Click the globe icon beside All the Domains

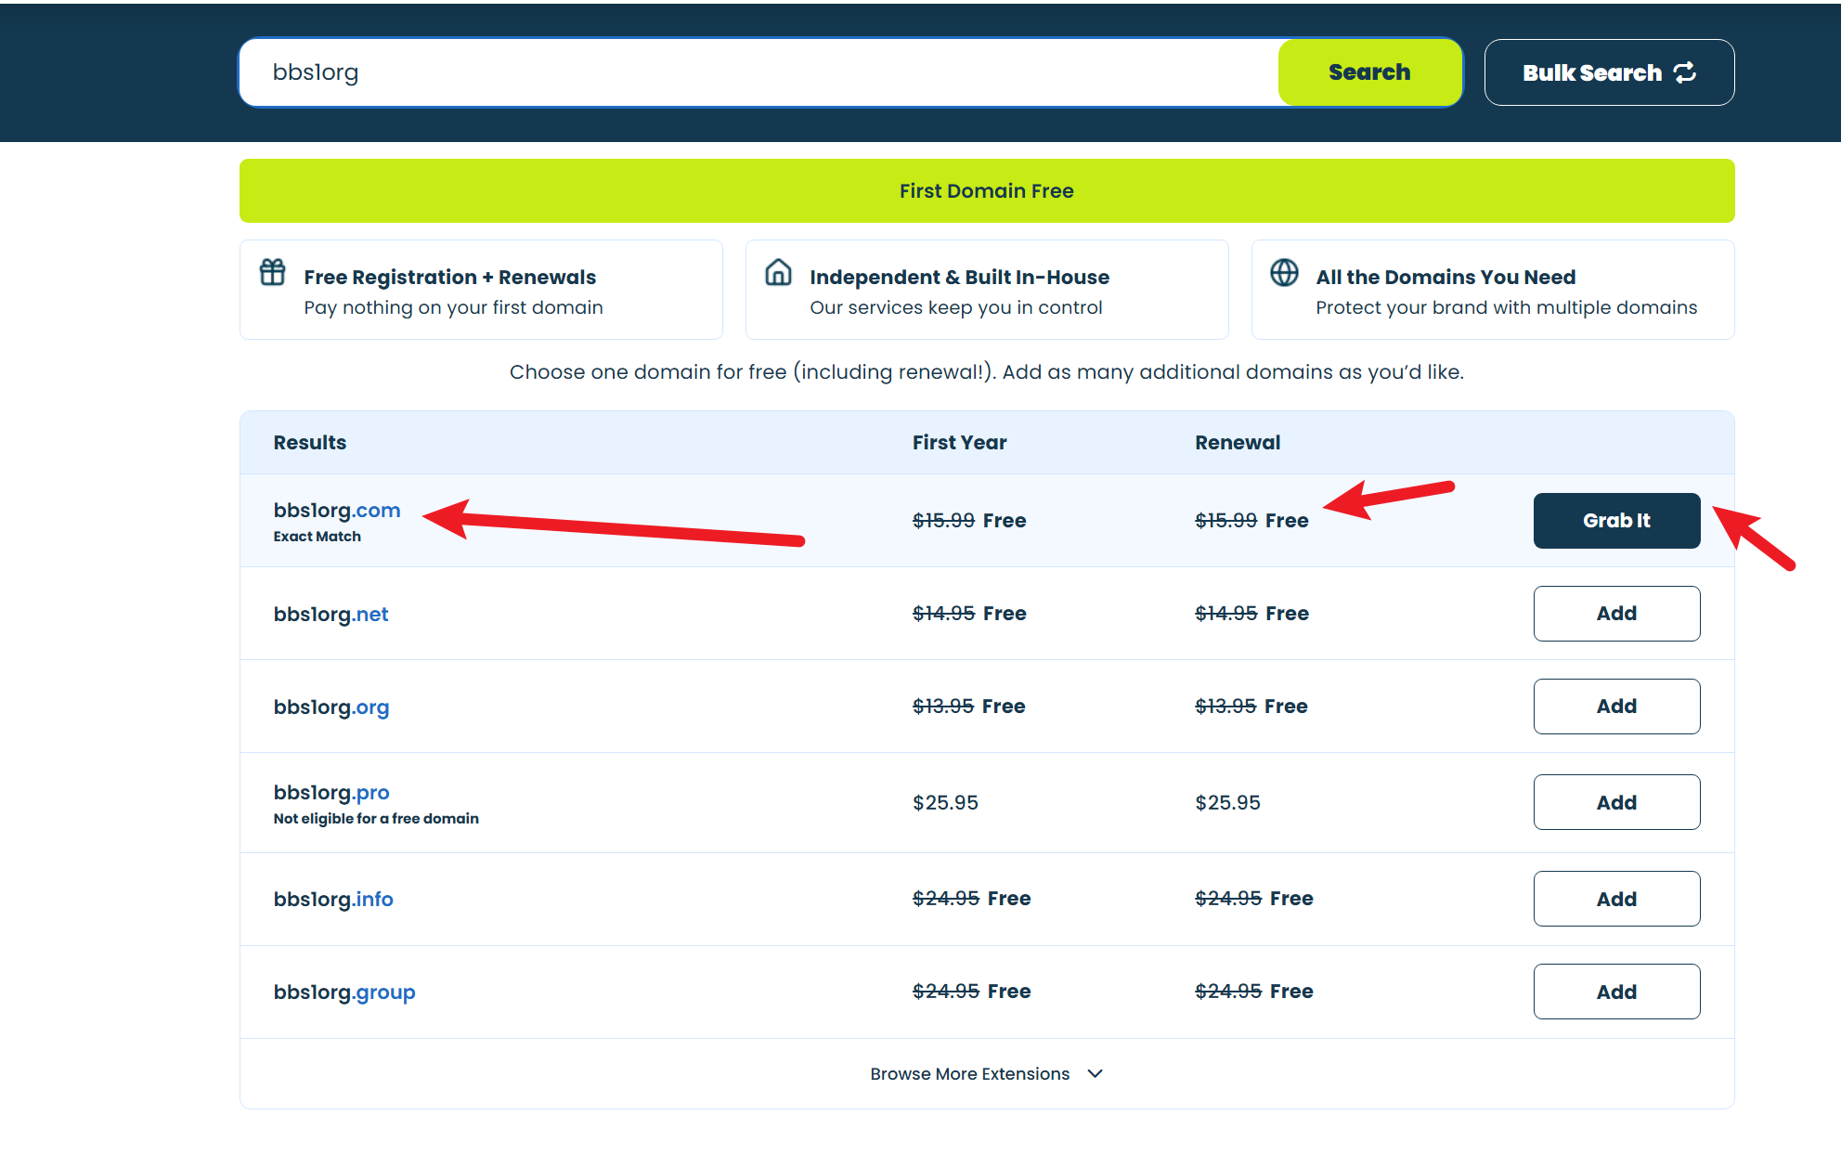tap(1284, 272)
